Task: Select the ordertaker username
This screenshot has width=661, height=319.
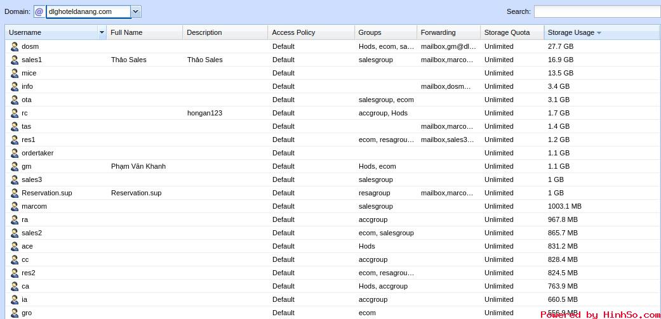Action: [37, 153]
